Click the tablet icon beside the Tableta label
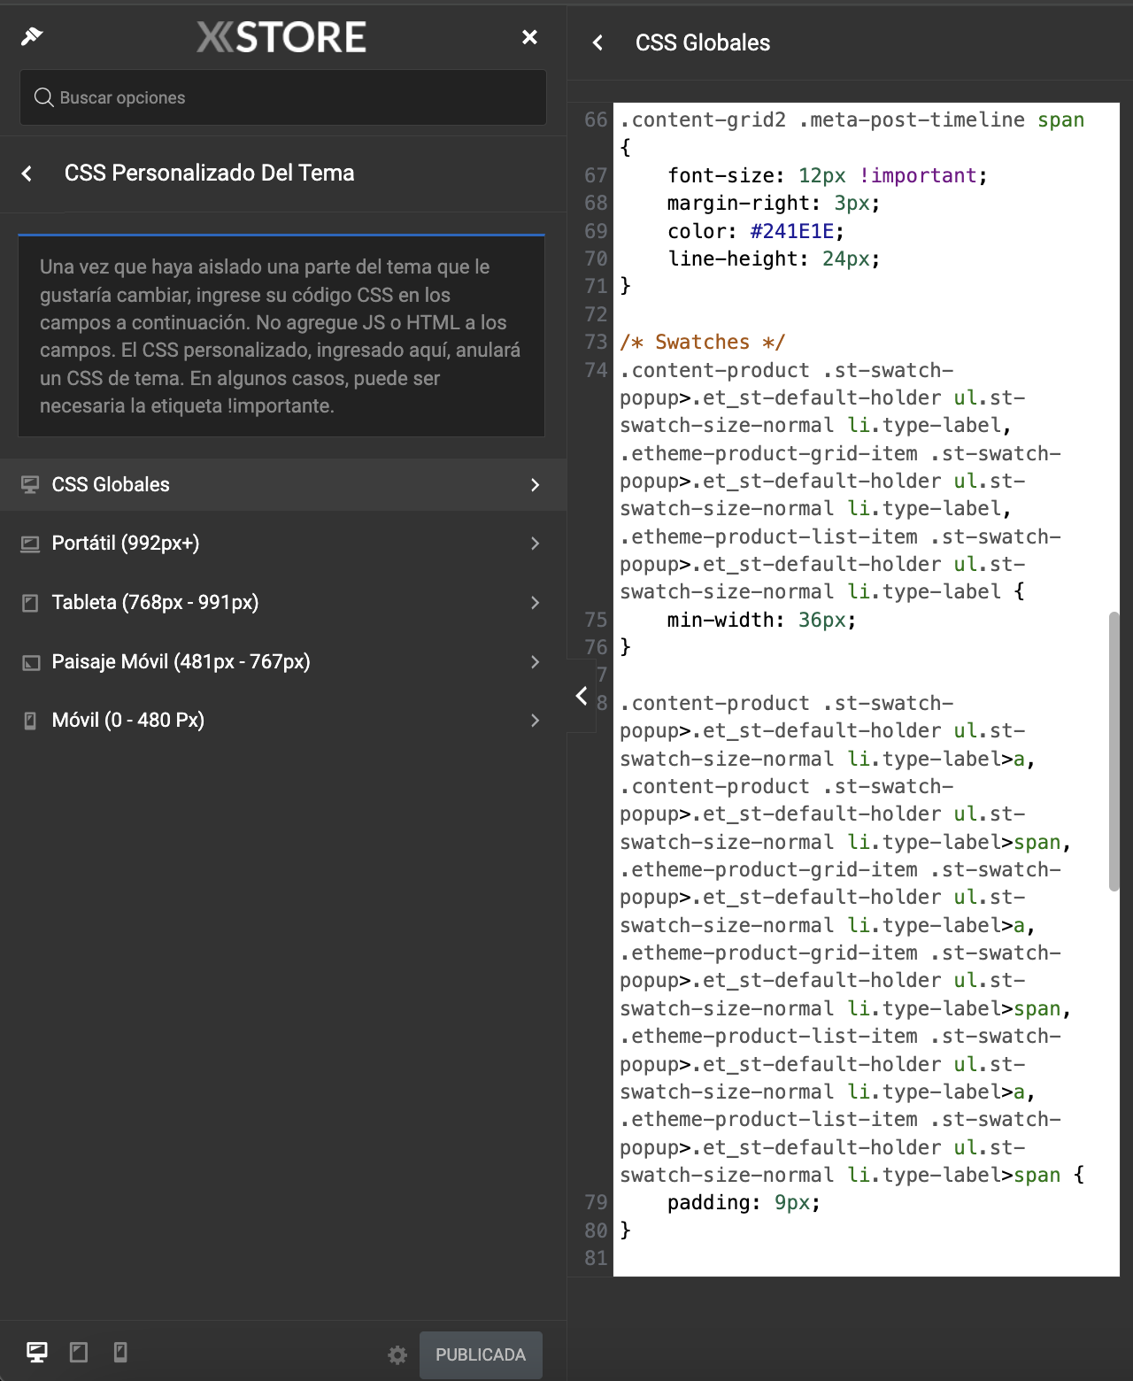The image size is (1133, 1381). coord(30,603)
